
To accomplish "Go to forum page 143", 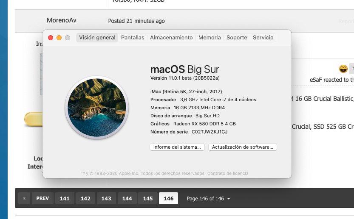I will click(x=106, y=198).
